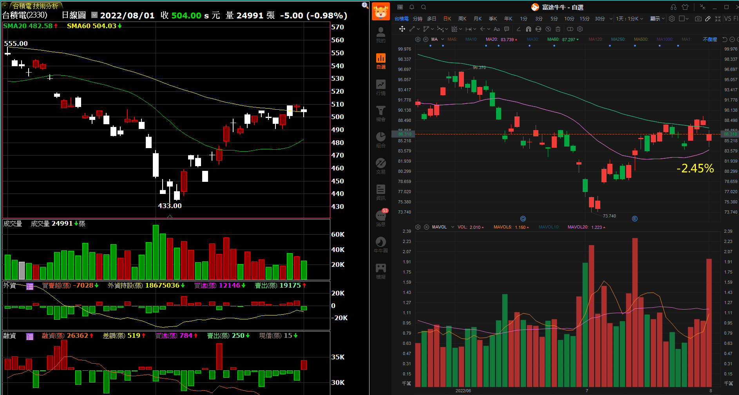Open the 顯示 display dropdown
The width and height of the screenshot is (739, 395).
(x=657, y=18)
